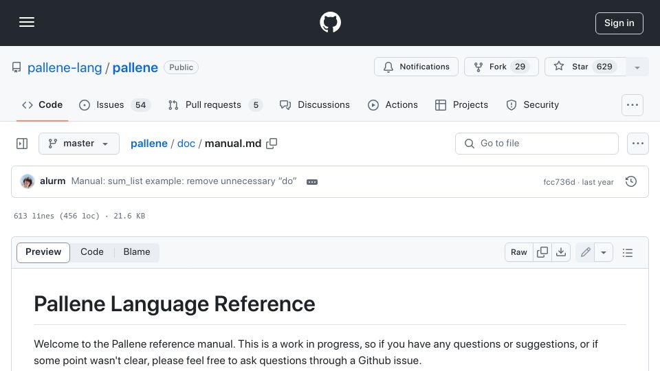660x371 pixels.
Task: Focus the Go to file search field
Action: 537,144
